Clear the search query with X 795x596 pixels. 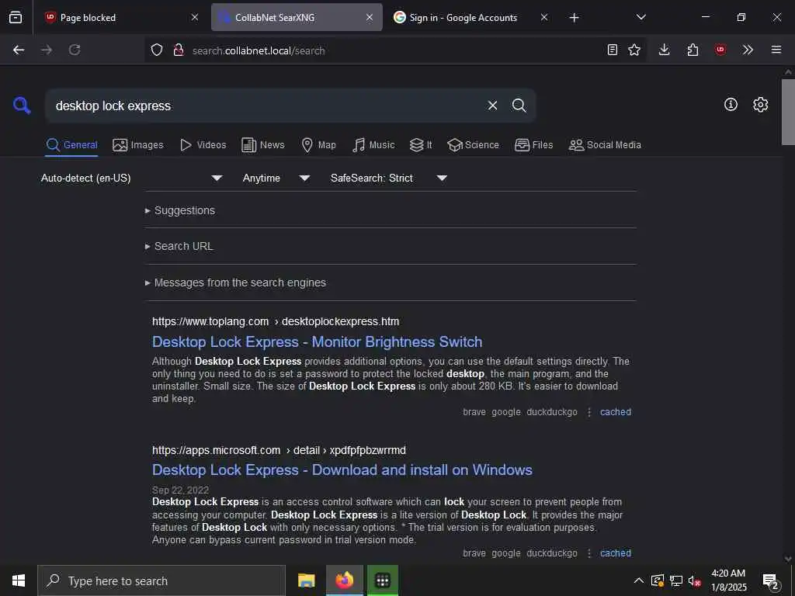(x=492, y=106)
